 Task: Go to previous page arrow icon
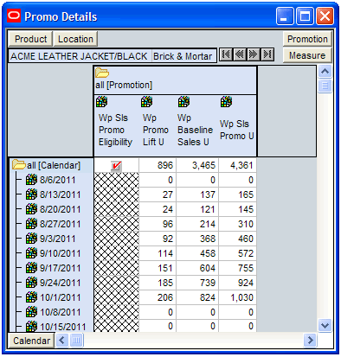point(240,54)
